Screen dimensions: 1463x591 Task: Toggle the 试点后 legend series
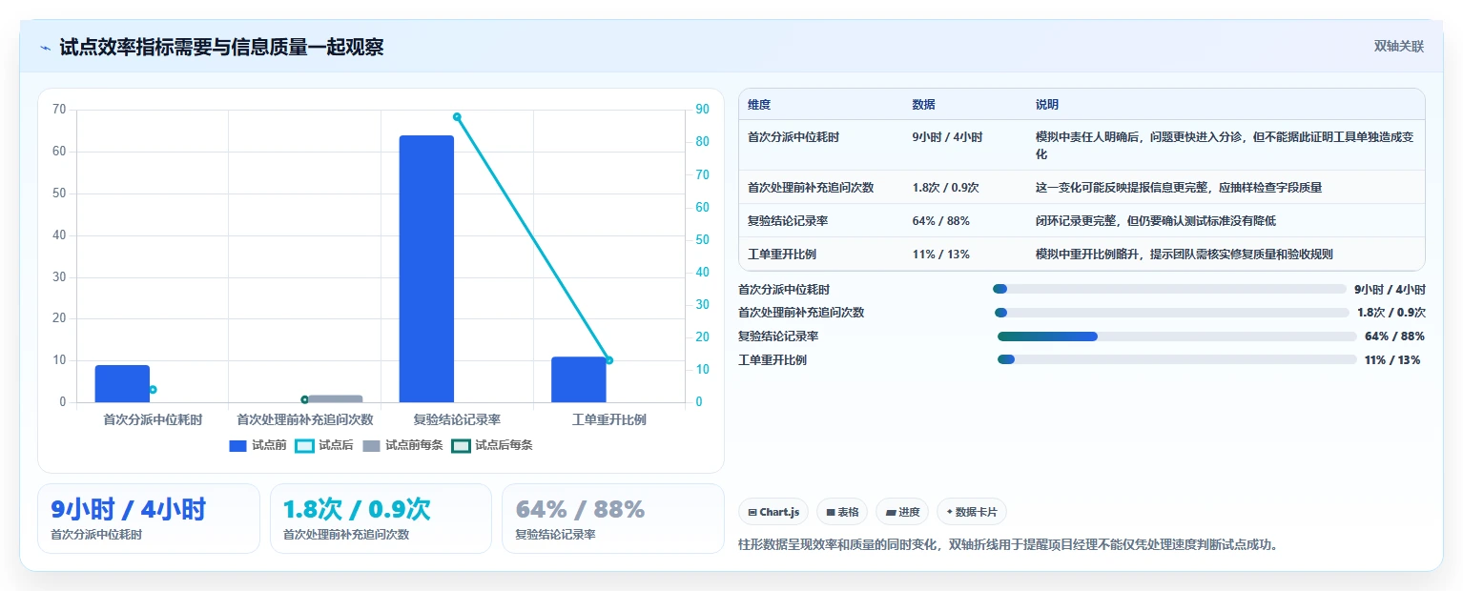[324, 445]
